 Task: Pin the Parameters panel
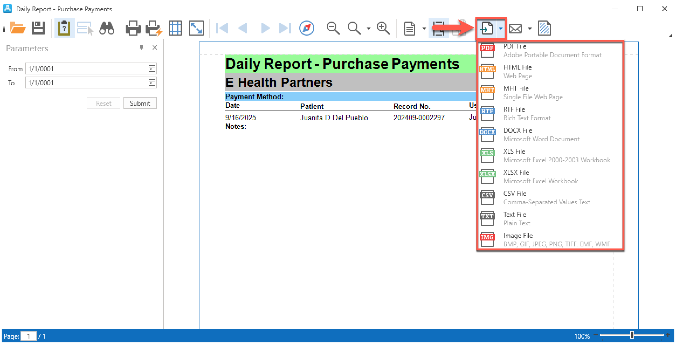142,48
